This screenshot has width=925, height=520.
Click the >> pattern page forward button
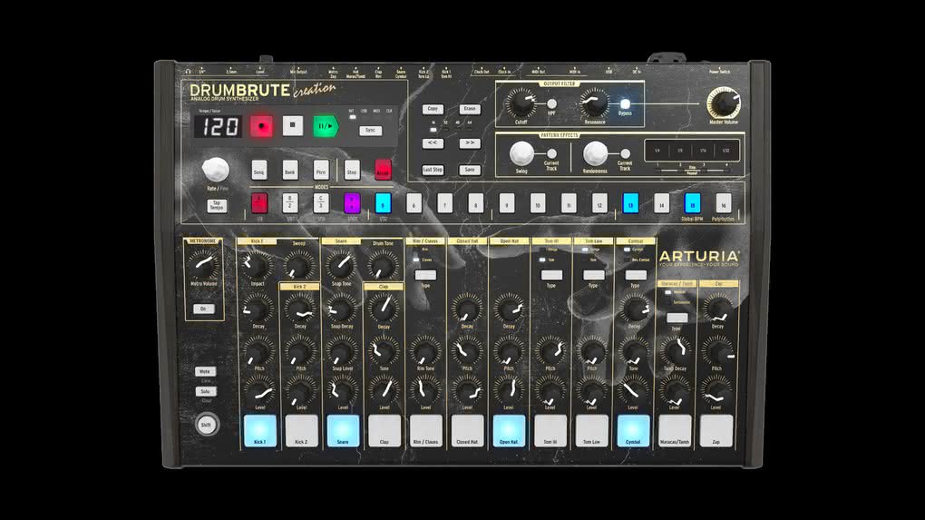tap(470, 142)
